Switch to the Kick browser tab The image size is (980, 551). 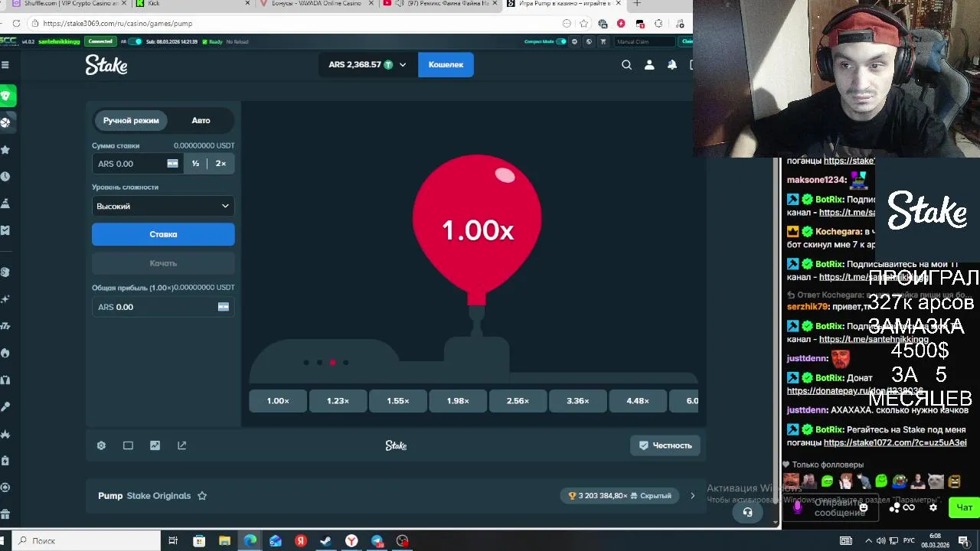(x=191, y=4)
